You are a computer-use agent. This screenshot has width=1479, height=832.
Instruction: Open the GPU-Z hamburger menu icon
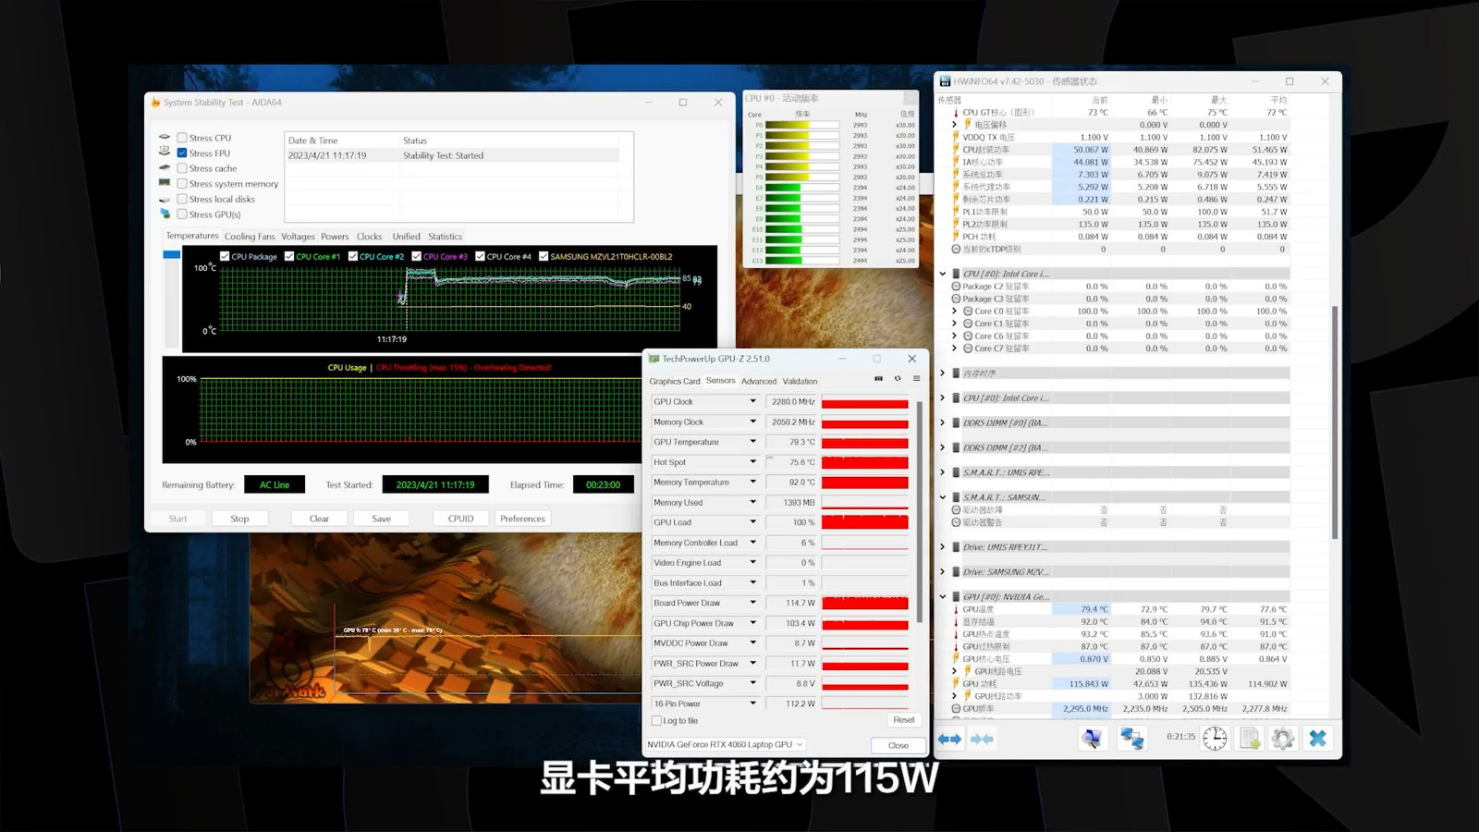(x=916, y=379)
